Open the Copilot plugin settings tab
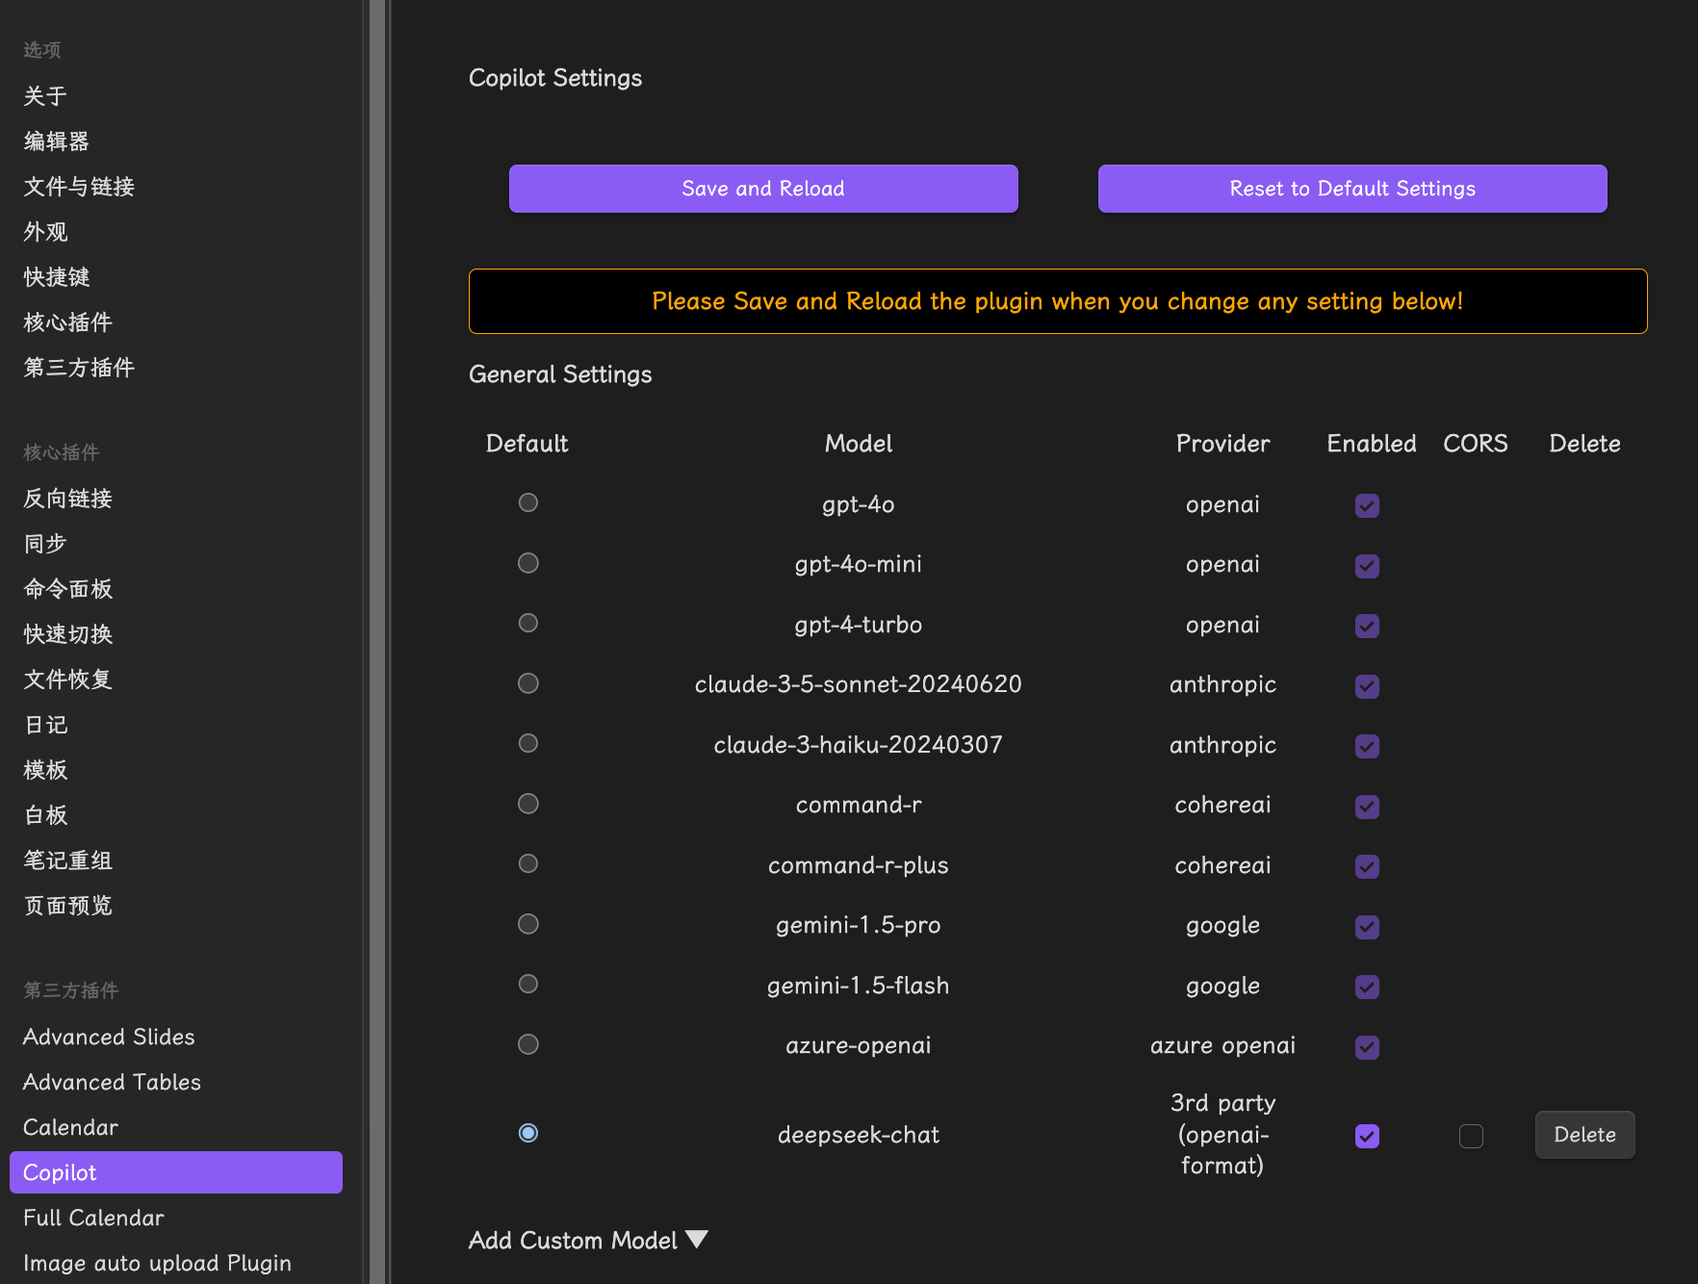Image resolution: width=1698 pixels, height=1284 pixels. point(175,1172)
